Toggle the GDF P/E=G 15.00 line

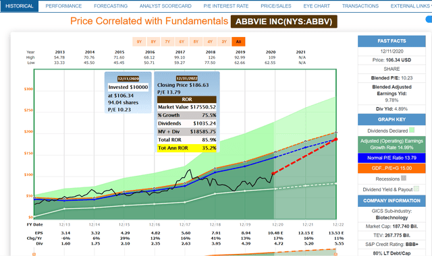[391, 168]
